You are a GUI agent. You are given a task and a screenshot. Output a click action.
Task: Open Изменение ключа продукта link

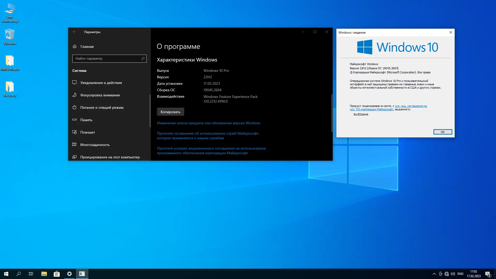point(208,123)
